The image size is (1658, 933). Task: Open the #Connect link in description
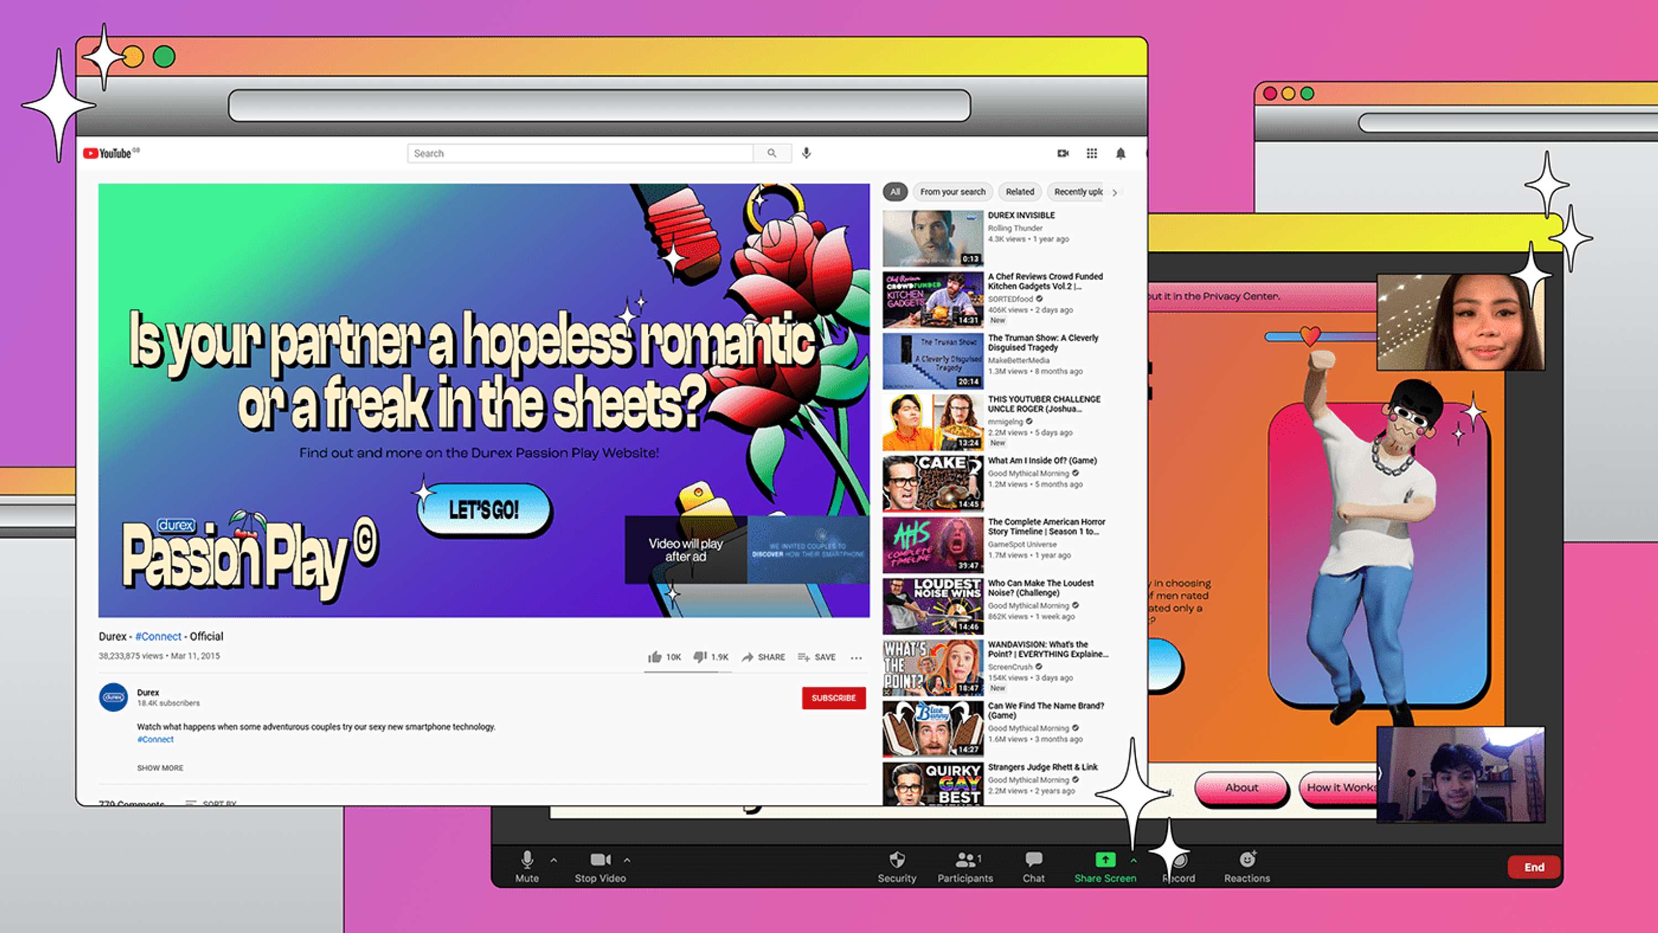pos(155,739)
